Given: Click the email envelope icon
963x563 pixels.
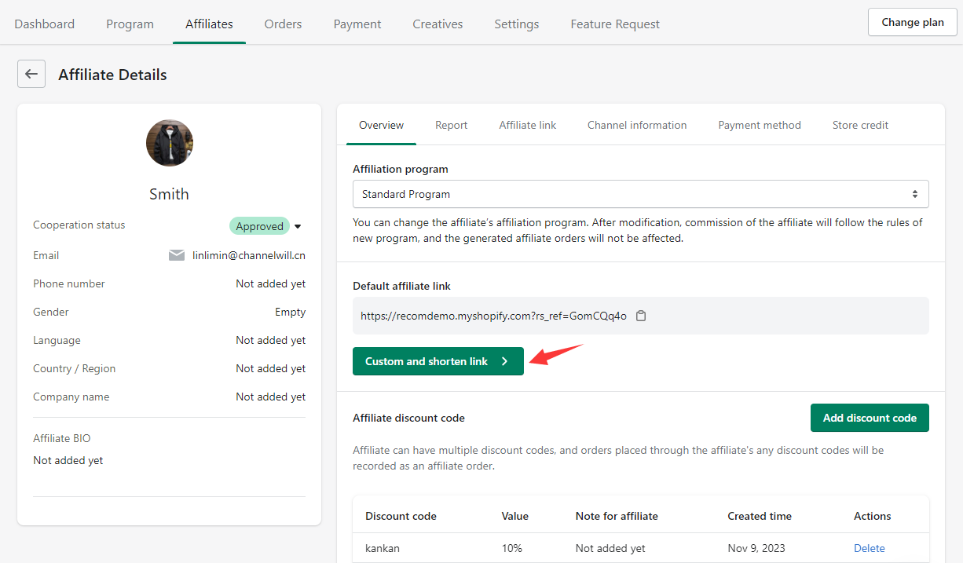Looking at the screenshot, I should tap(177, 255).
